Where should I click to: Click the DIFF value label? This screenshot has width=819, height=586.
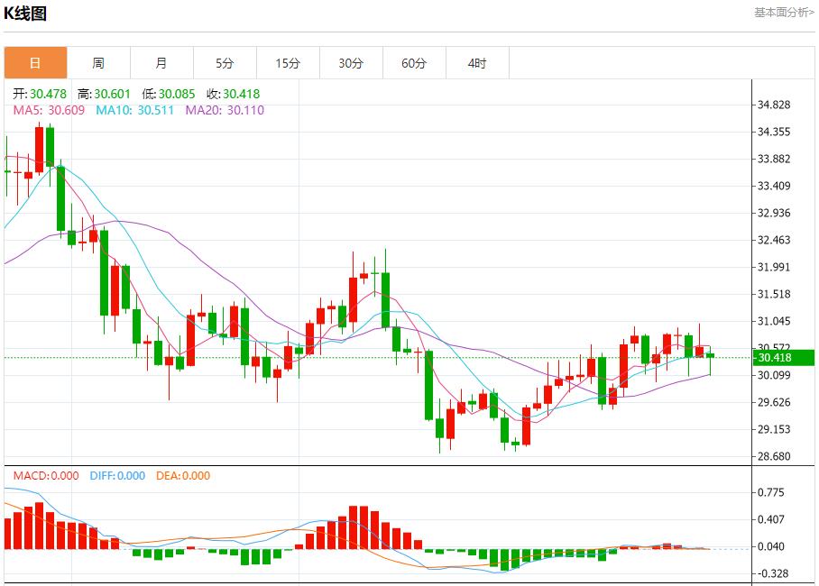pos(117,476)
